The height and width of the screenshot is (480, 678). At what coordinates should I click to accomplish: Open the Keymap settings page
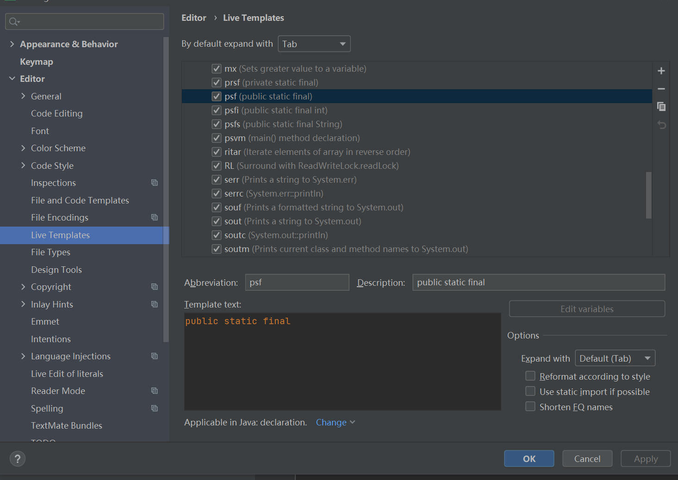pos(37,62)
